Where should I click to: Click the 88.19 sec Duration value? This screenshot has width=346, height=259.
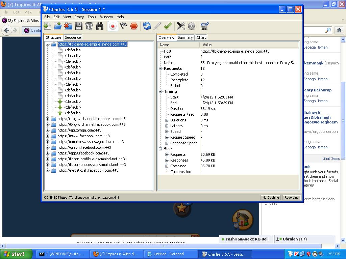(x=208, y=109)
